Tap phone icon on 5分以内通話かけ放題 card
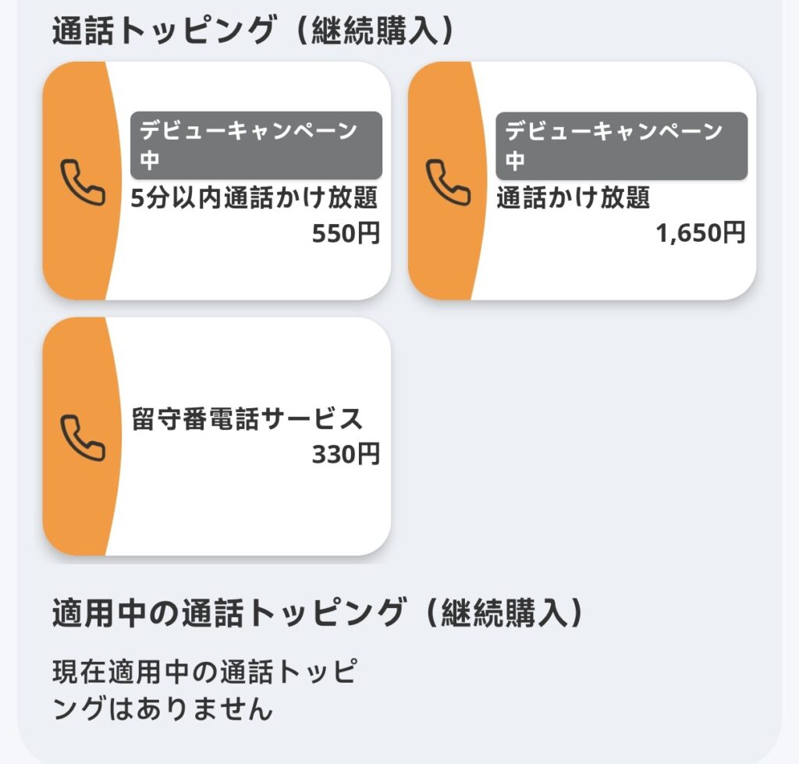 [82, 183]
